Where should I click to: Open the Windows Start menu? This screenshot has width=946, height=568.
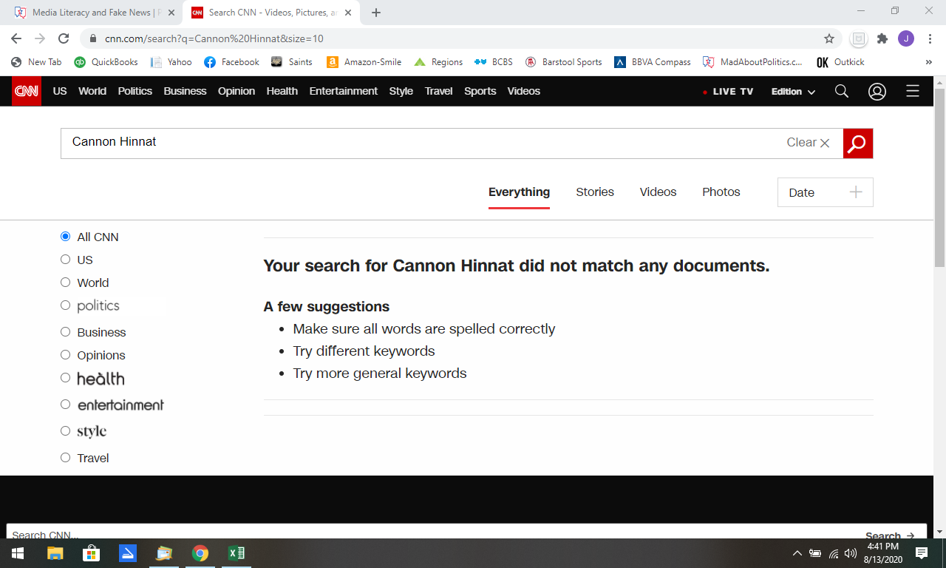click(17, 553)
